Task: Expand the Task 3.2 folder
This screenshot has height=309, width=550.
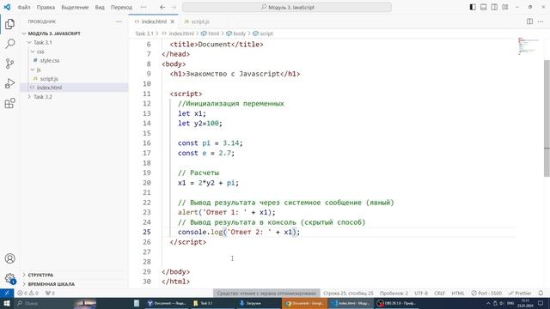Action: coord(29,97)
